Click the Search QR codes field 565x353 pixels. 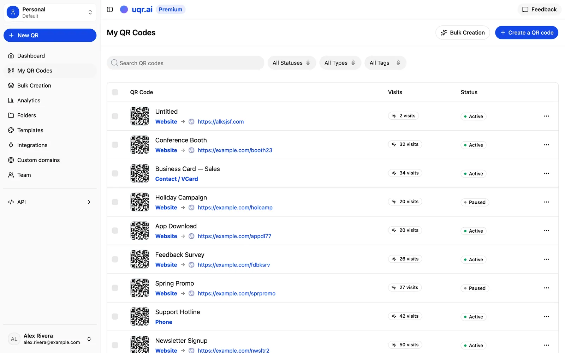click(x=185, y=63)
